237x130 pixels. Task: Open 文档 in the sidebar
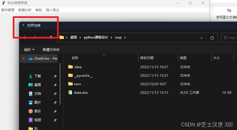[38, 94]
